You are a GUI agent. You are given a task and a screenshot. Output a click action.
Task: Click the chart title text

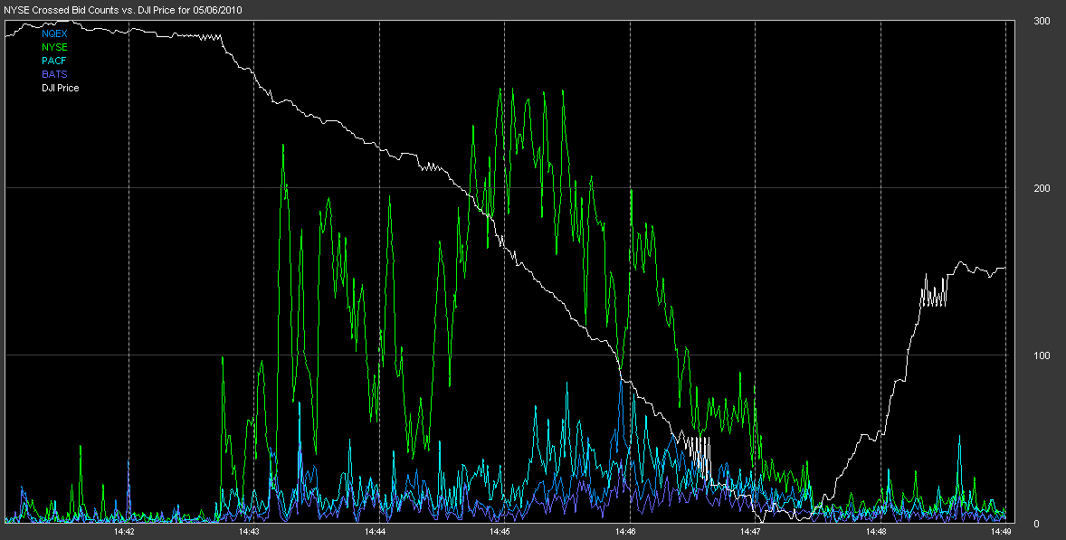click(x=126, y=9)
